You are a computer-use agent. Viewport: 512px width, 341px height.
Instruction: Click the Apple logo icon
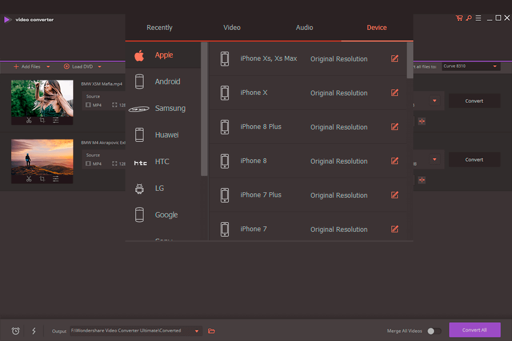(139, 55)
